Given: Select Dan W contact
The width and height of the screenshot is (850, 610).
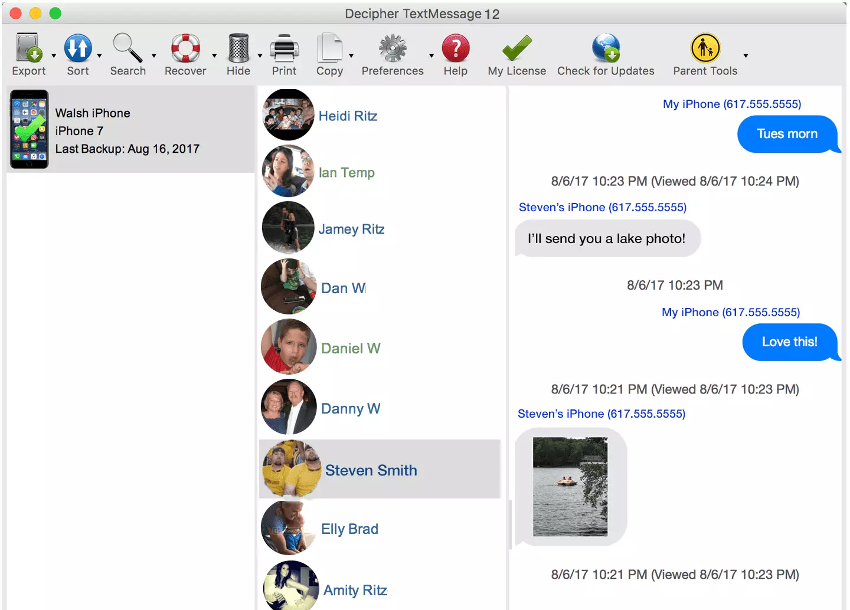Looking at the screenshot, I should (380, 287).
